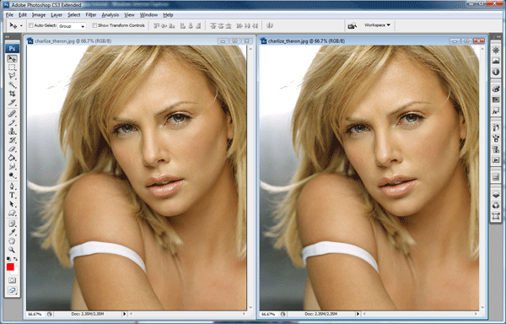Open the Workspace dropdown
The width and height of the screenshot is (506, 324).
377,24
